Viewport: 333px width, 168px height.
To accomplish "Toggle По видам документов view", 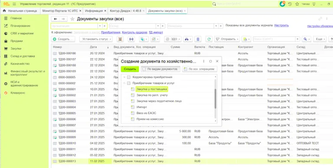I will click(x=160, y=69).
